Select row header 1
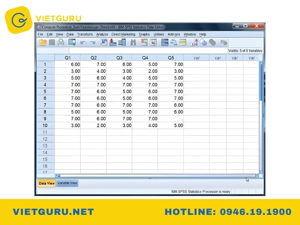Image resolution: width=300 pixels, height=225 pixels. 45,64
